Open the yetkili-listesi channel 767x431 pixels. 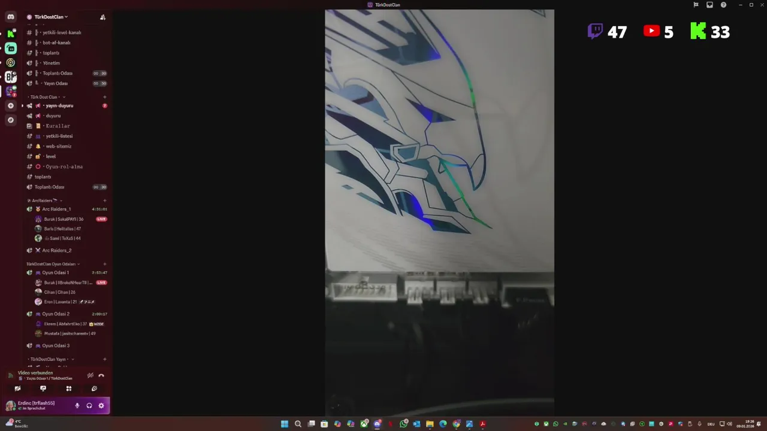(x=66, y=136)
